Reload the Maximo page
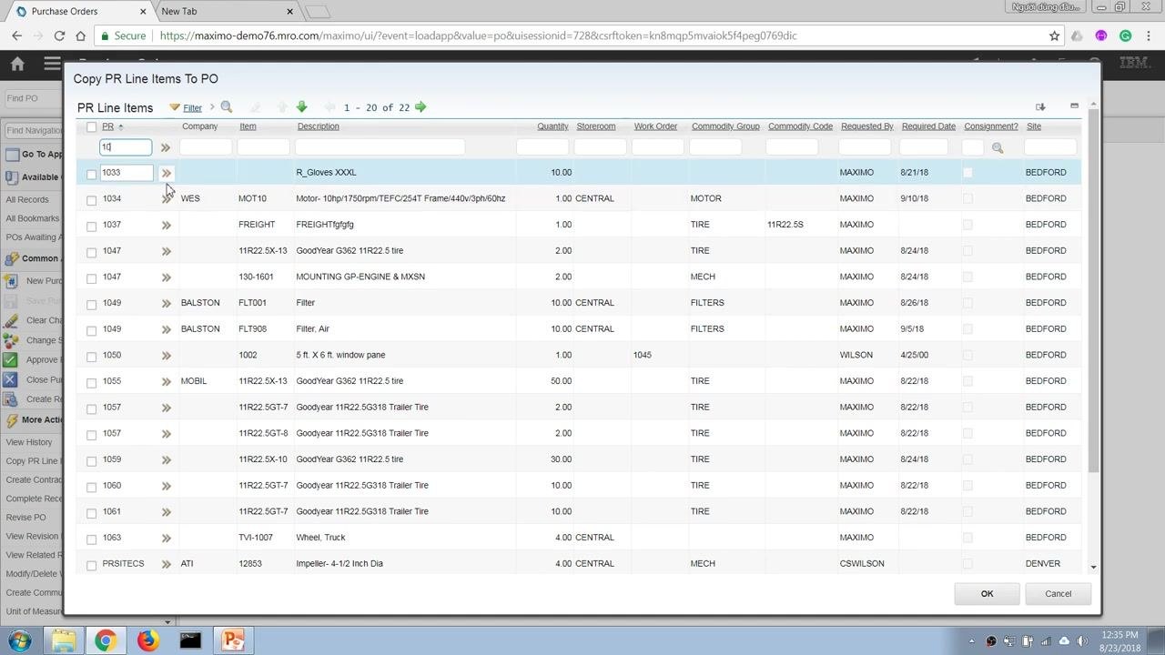 point(59,36)
